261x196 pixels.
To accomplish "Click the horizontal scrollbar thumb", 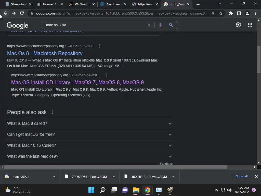I will pos(116,167).
